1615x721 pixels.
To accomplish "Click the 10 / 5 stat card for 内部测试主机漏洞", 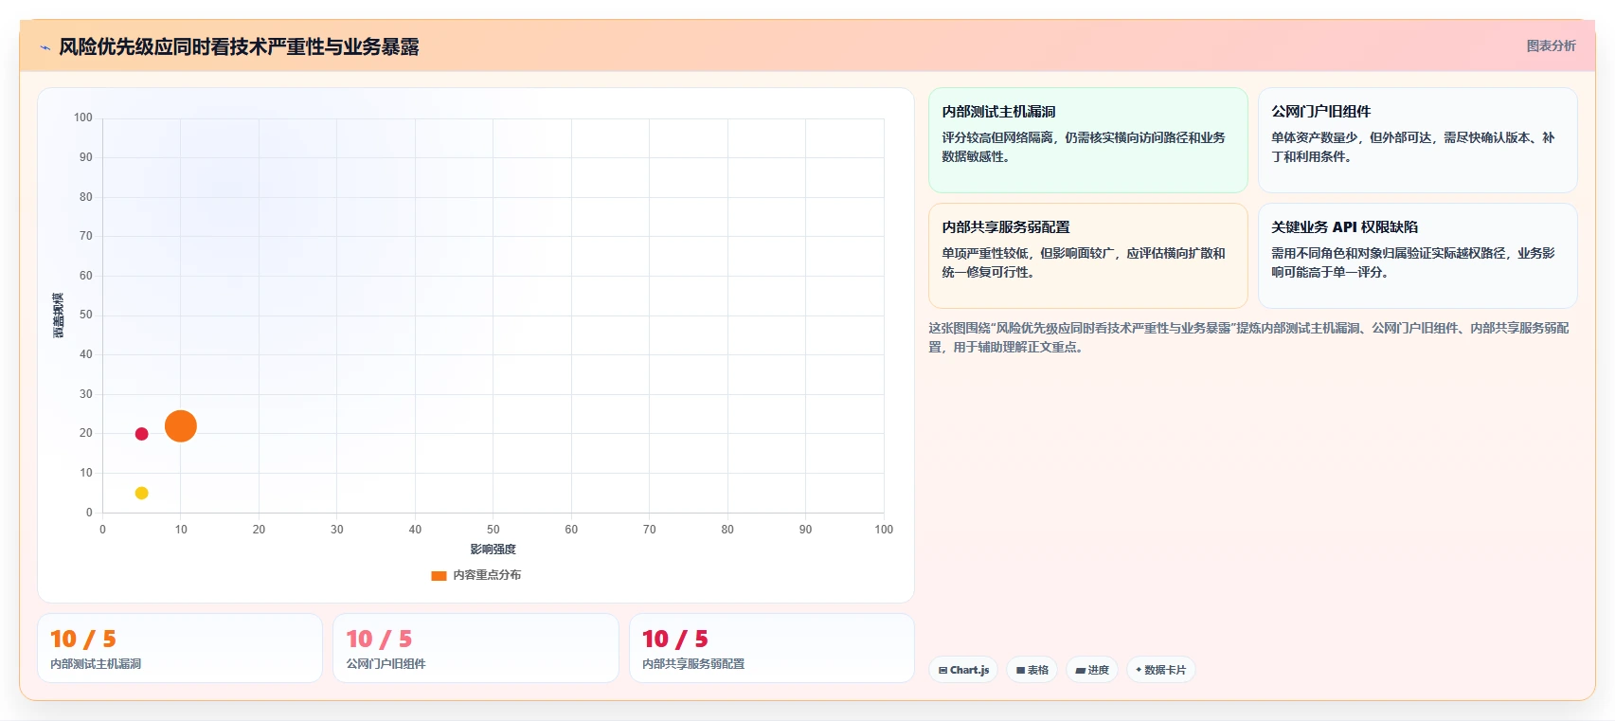I will coord(180,648).
